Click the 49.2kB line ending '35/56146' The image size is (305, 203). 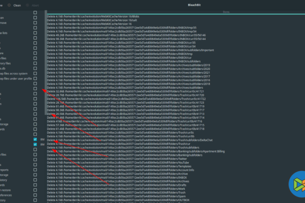point(126,35)
